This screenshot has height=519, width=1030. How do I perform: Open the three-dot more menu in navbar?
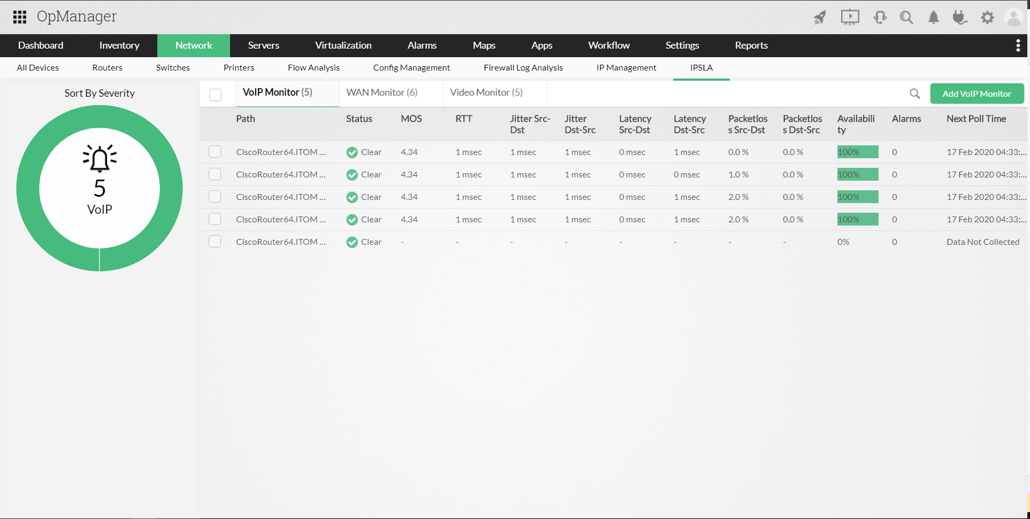coord(1018,45)
